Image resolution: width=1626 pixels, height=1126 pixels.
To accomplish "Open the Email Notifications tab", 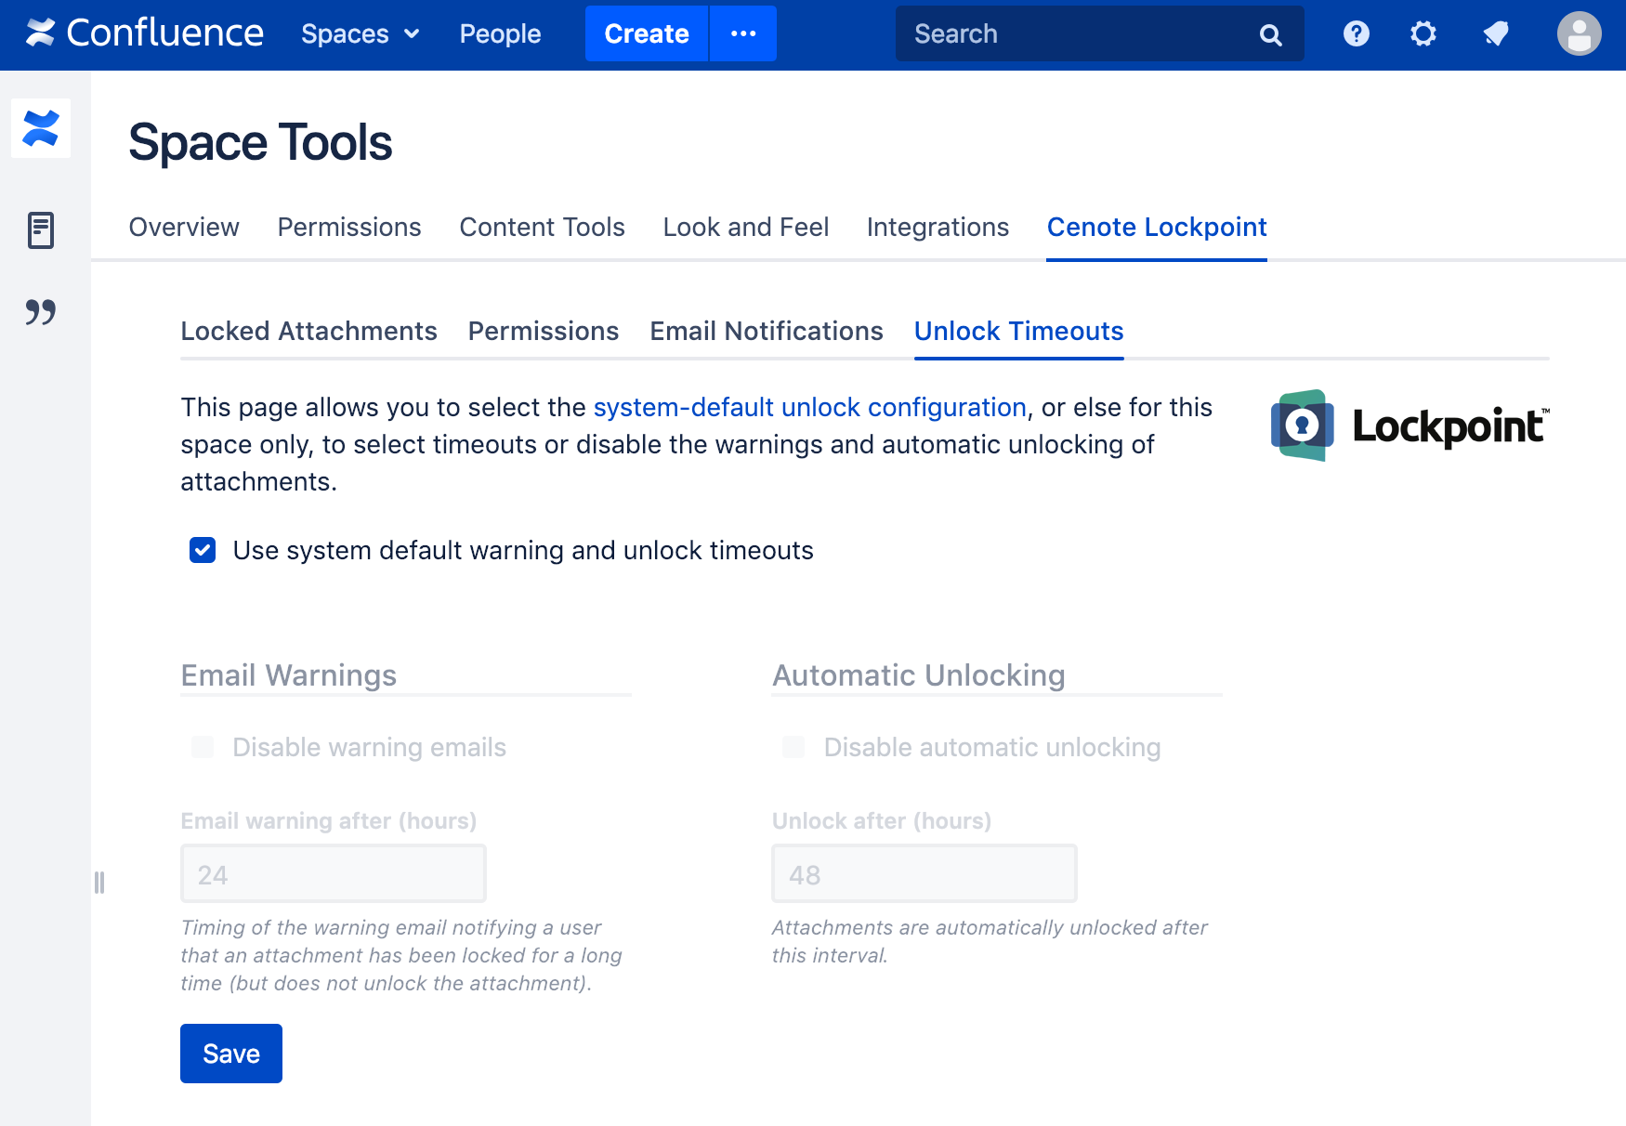I will [x=766, y=332].
